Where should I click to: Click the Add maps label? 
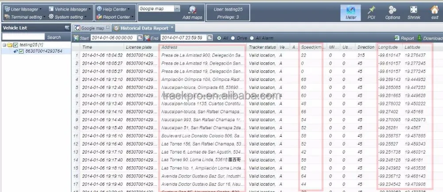192,18
